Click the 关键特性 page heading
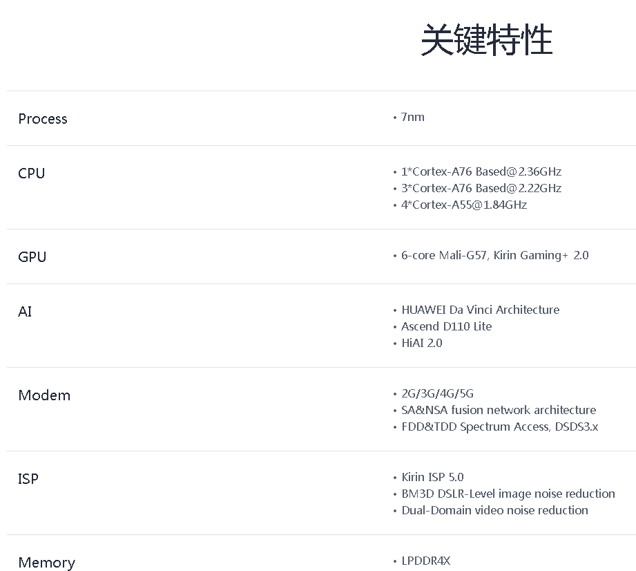This screenshot has height=571, width=636. (487, 41)
